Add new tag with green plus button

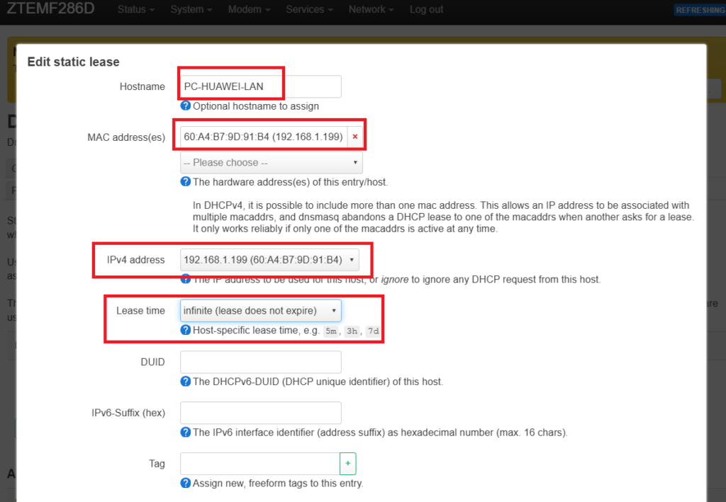click(x=348, y=464)
